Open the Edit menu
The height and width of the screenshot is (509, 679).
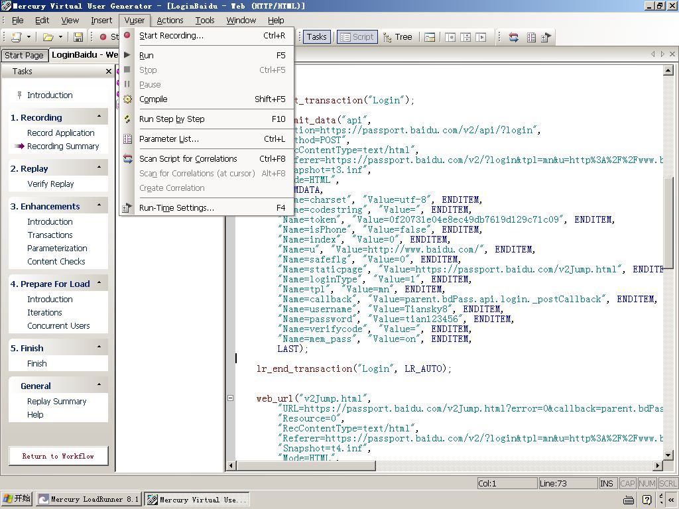tap(42, 21)
